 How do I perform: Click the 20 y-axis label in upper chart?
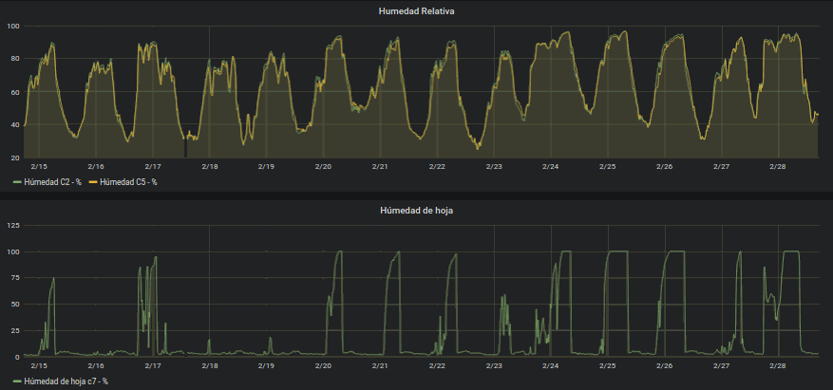point(14,158)
